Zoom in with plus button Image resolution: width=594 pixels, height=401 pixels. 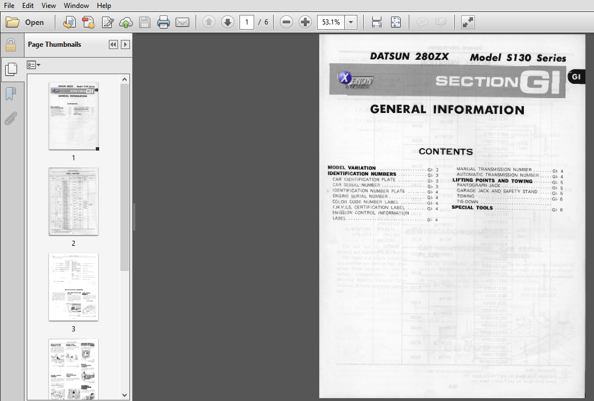(x=305, y=22)
